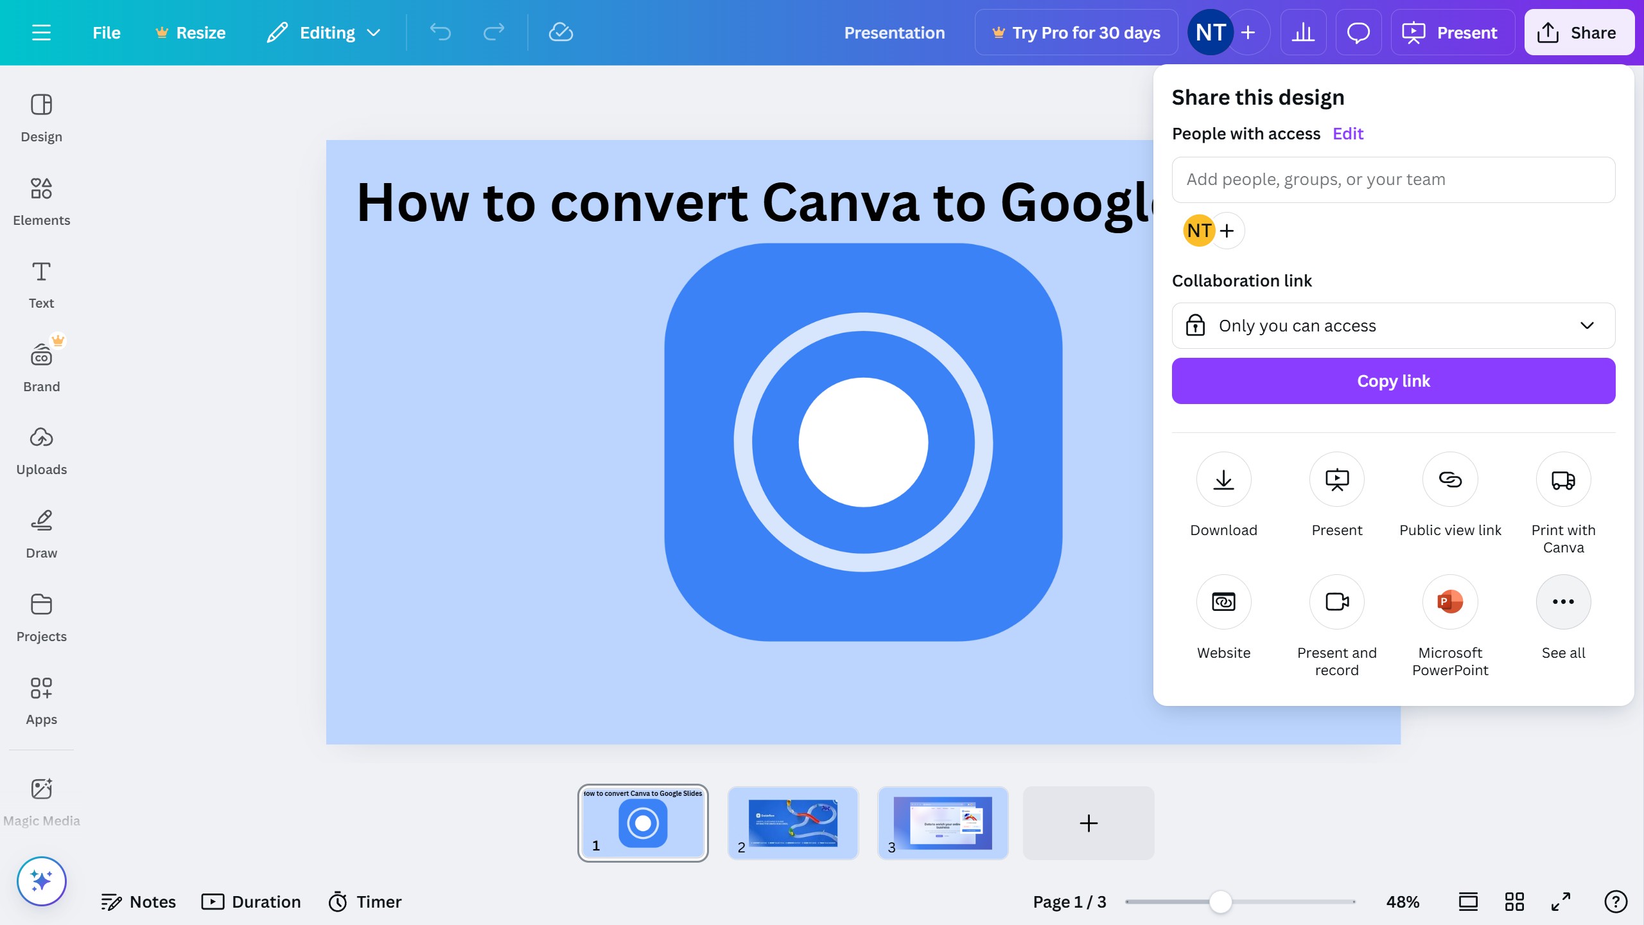Click See all share options

(1563, 602)
